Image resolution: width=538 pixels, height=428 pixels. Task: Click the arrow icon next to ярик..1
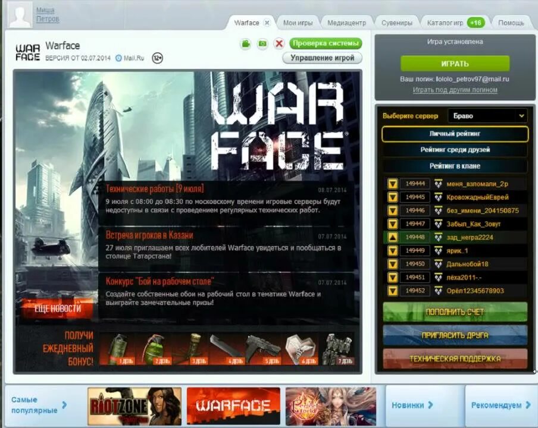click(x=393, y=251)
